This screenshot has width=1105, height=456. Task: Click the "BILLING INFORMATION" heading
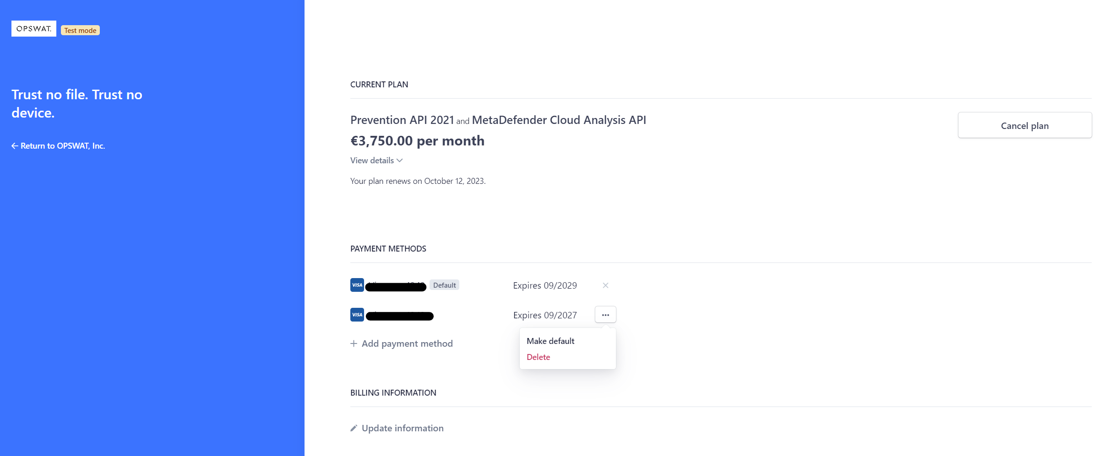coord(393,393)
